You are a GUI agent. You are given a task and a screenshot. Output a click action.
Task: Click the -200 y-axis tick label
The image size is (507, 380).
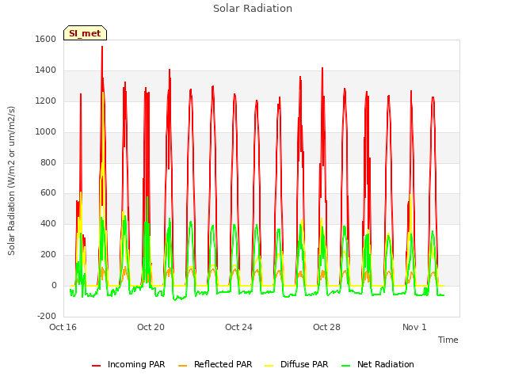click(x=47, y=316)
